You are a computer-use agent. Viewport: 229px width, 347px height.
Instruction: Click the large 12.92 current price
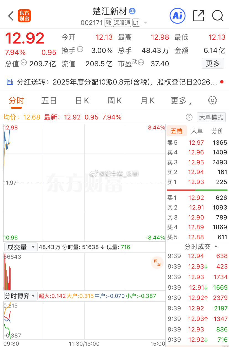click(25, 38)
